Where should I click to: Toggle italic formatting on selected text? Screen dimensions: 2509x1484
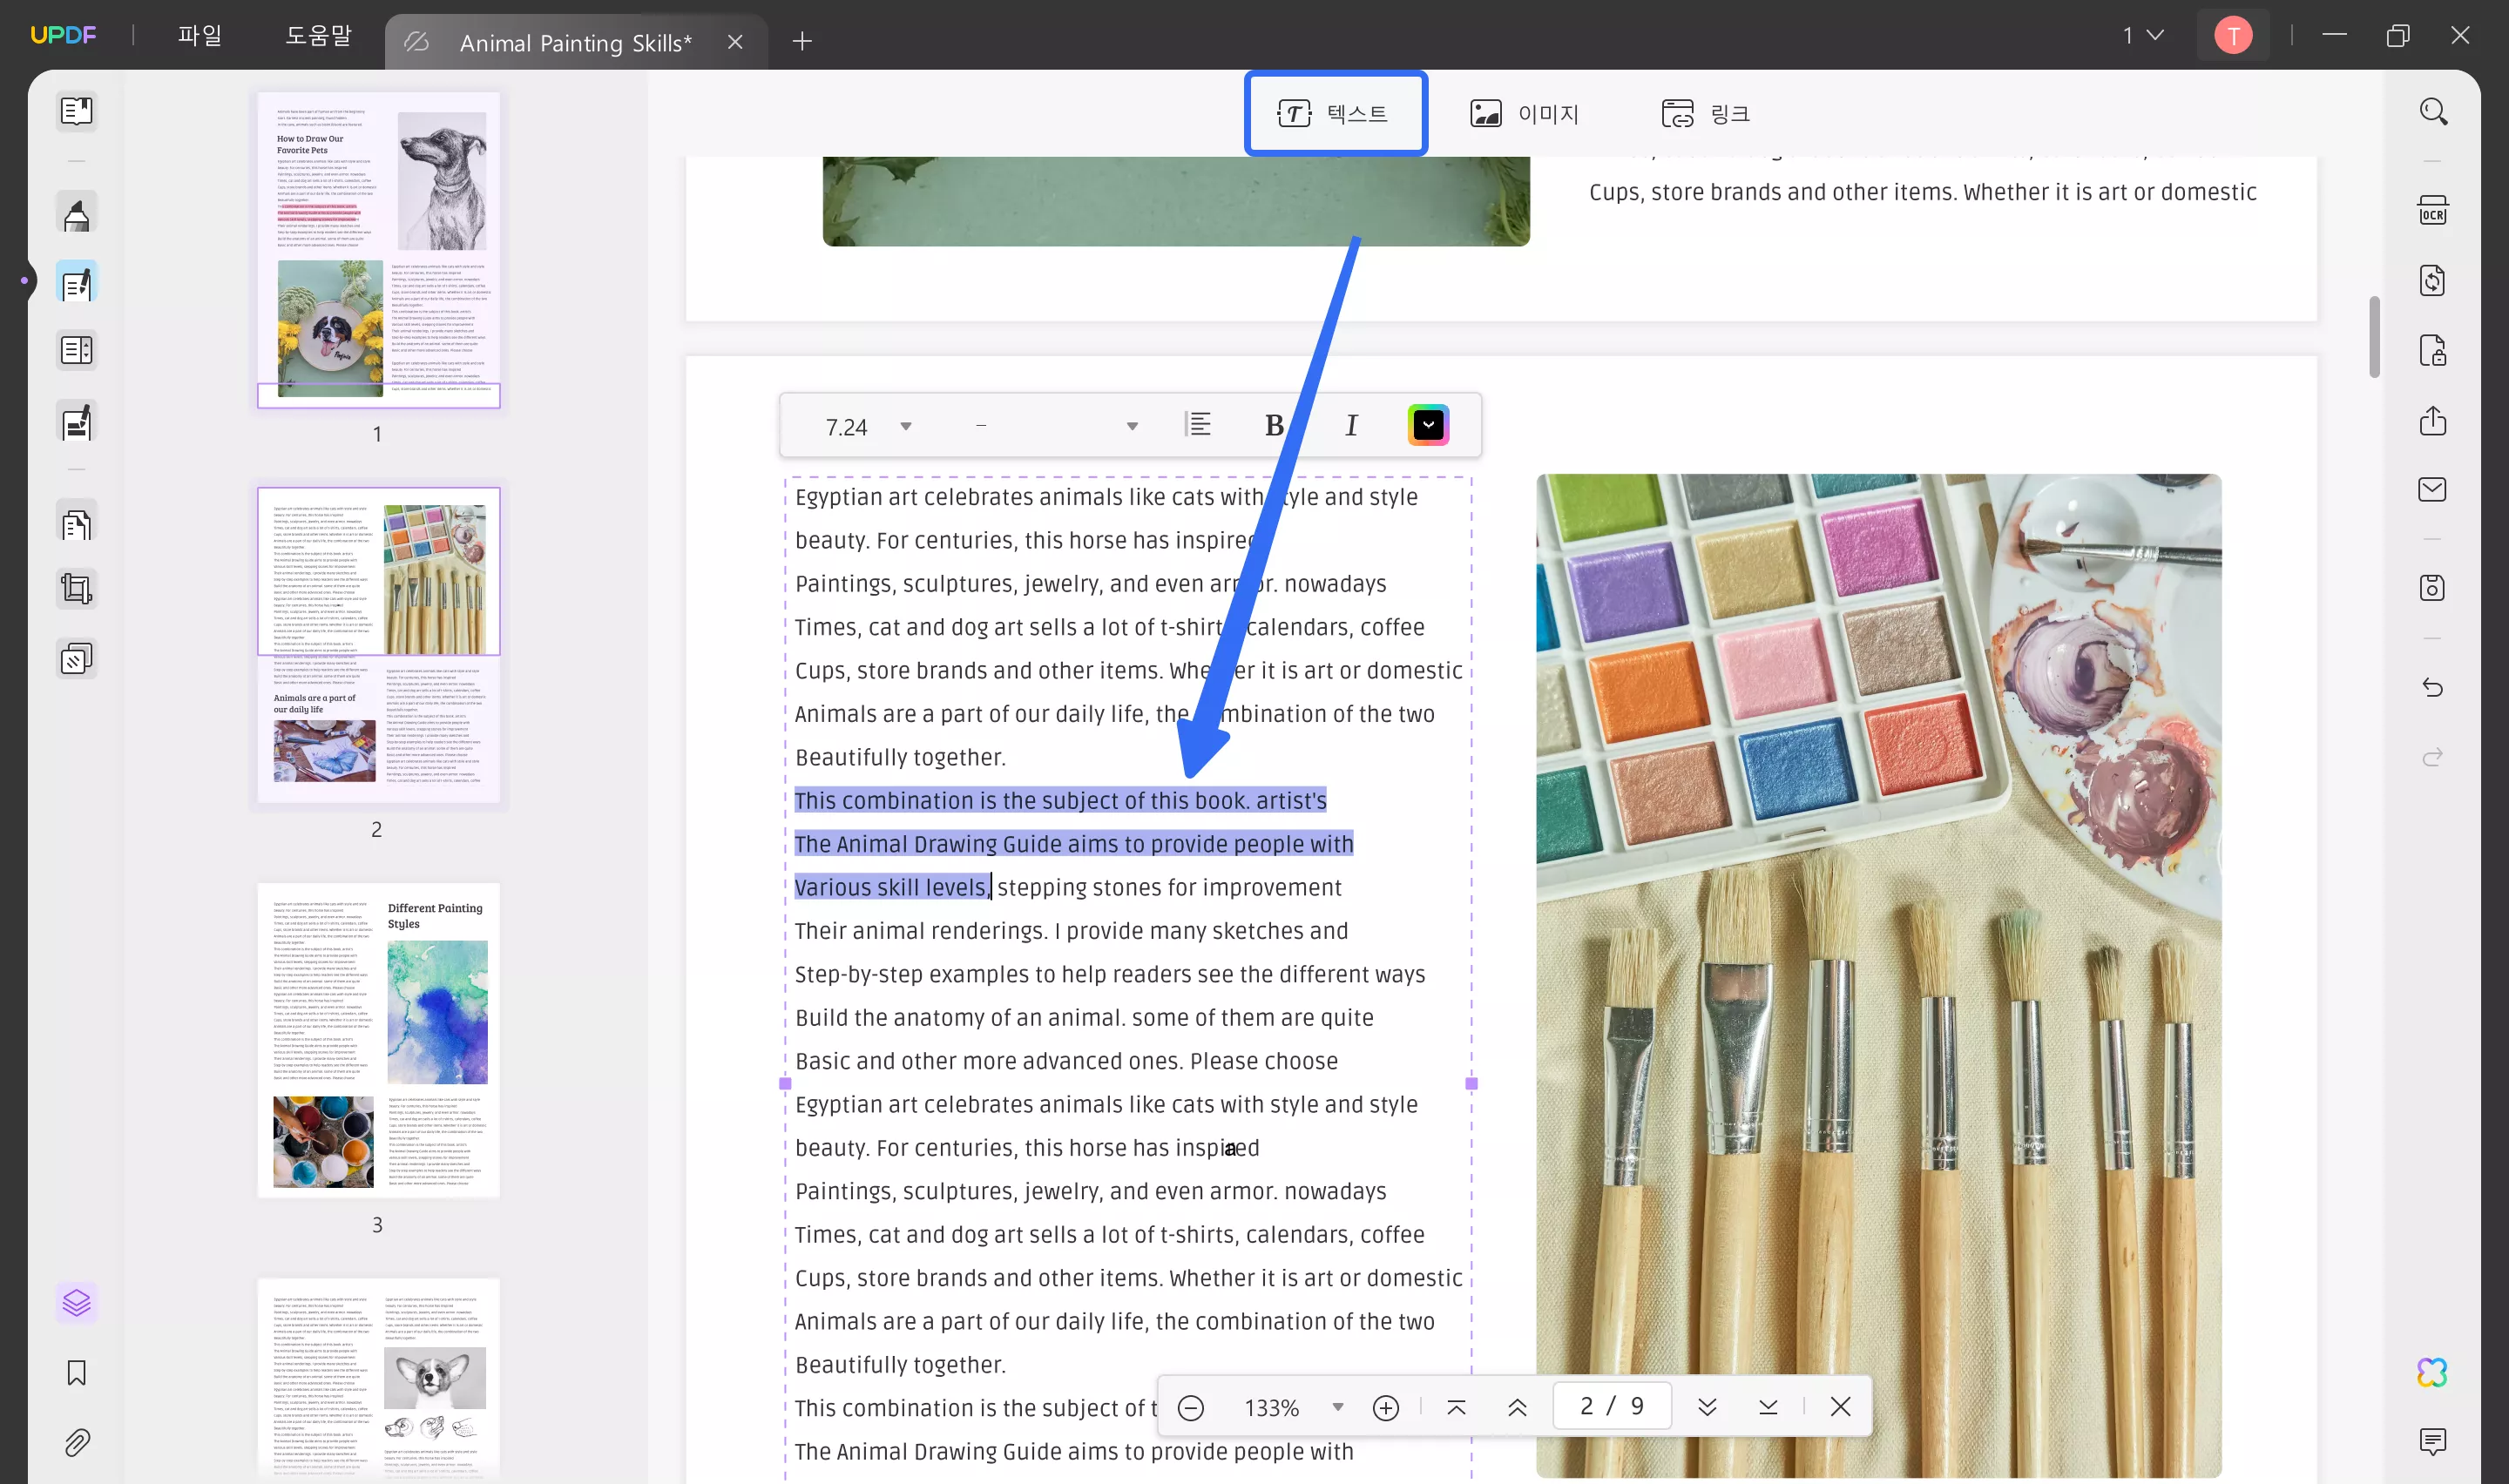pos(1350,426)
